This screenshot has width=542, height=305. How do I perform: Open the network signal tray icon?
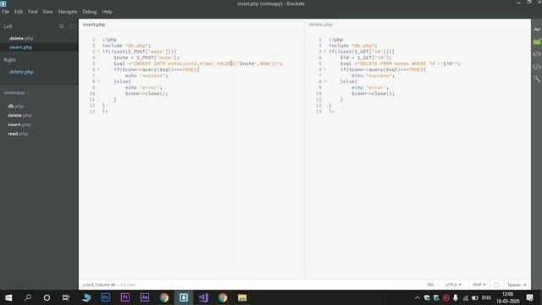[465, 297]
